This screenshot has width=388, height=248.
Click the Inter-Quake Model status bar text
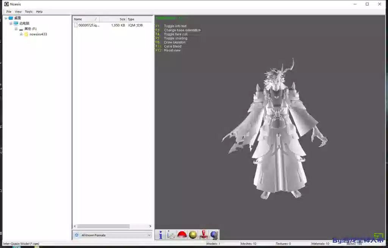pos(21,243)
